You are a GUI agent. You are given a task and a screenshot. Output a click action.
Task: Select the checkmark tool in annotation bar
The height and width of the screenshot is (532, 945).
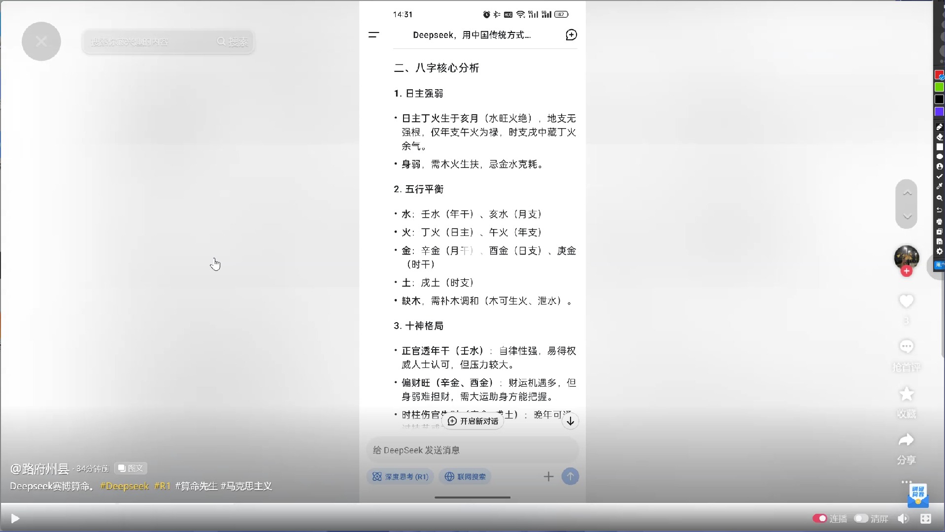coord(939,176)
